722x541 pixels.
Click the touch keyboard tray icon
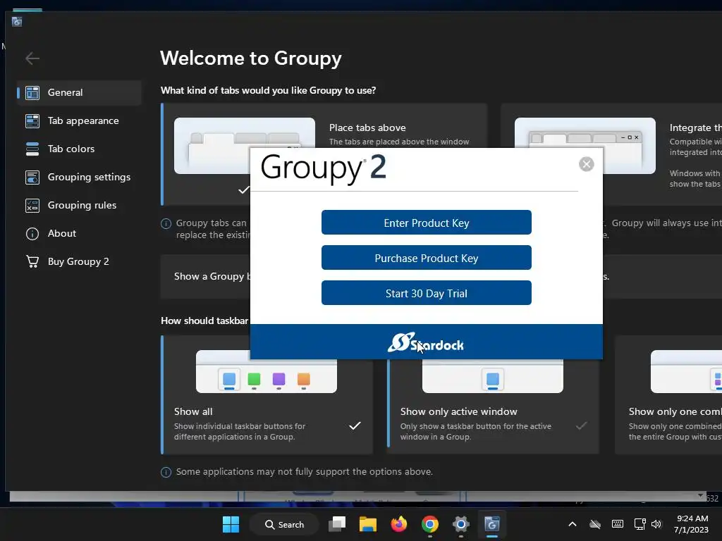(618, 524)
